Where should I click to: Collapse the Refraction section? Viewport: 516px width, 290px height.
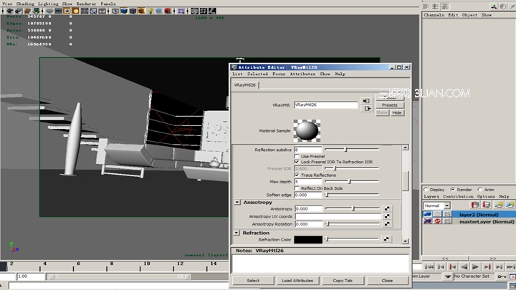coord(236,233)
